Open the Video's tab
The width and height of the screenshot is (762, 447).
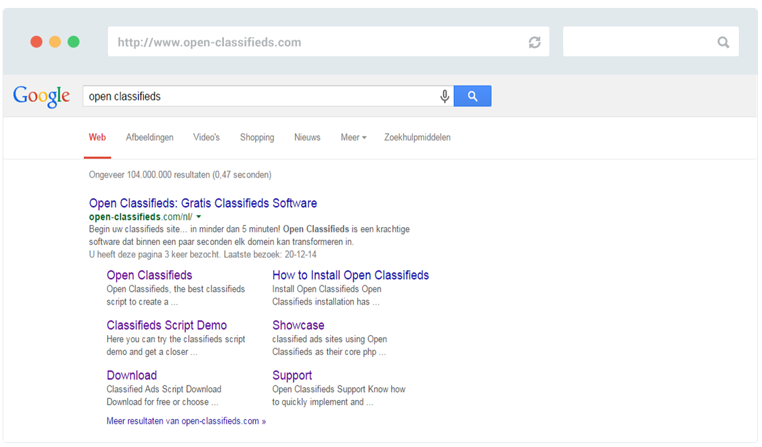[207, 138]
